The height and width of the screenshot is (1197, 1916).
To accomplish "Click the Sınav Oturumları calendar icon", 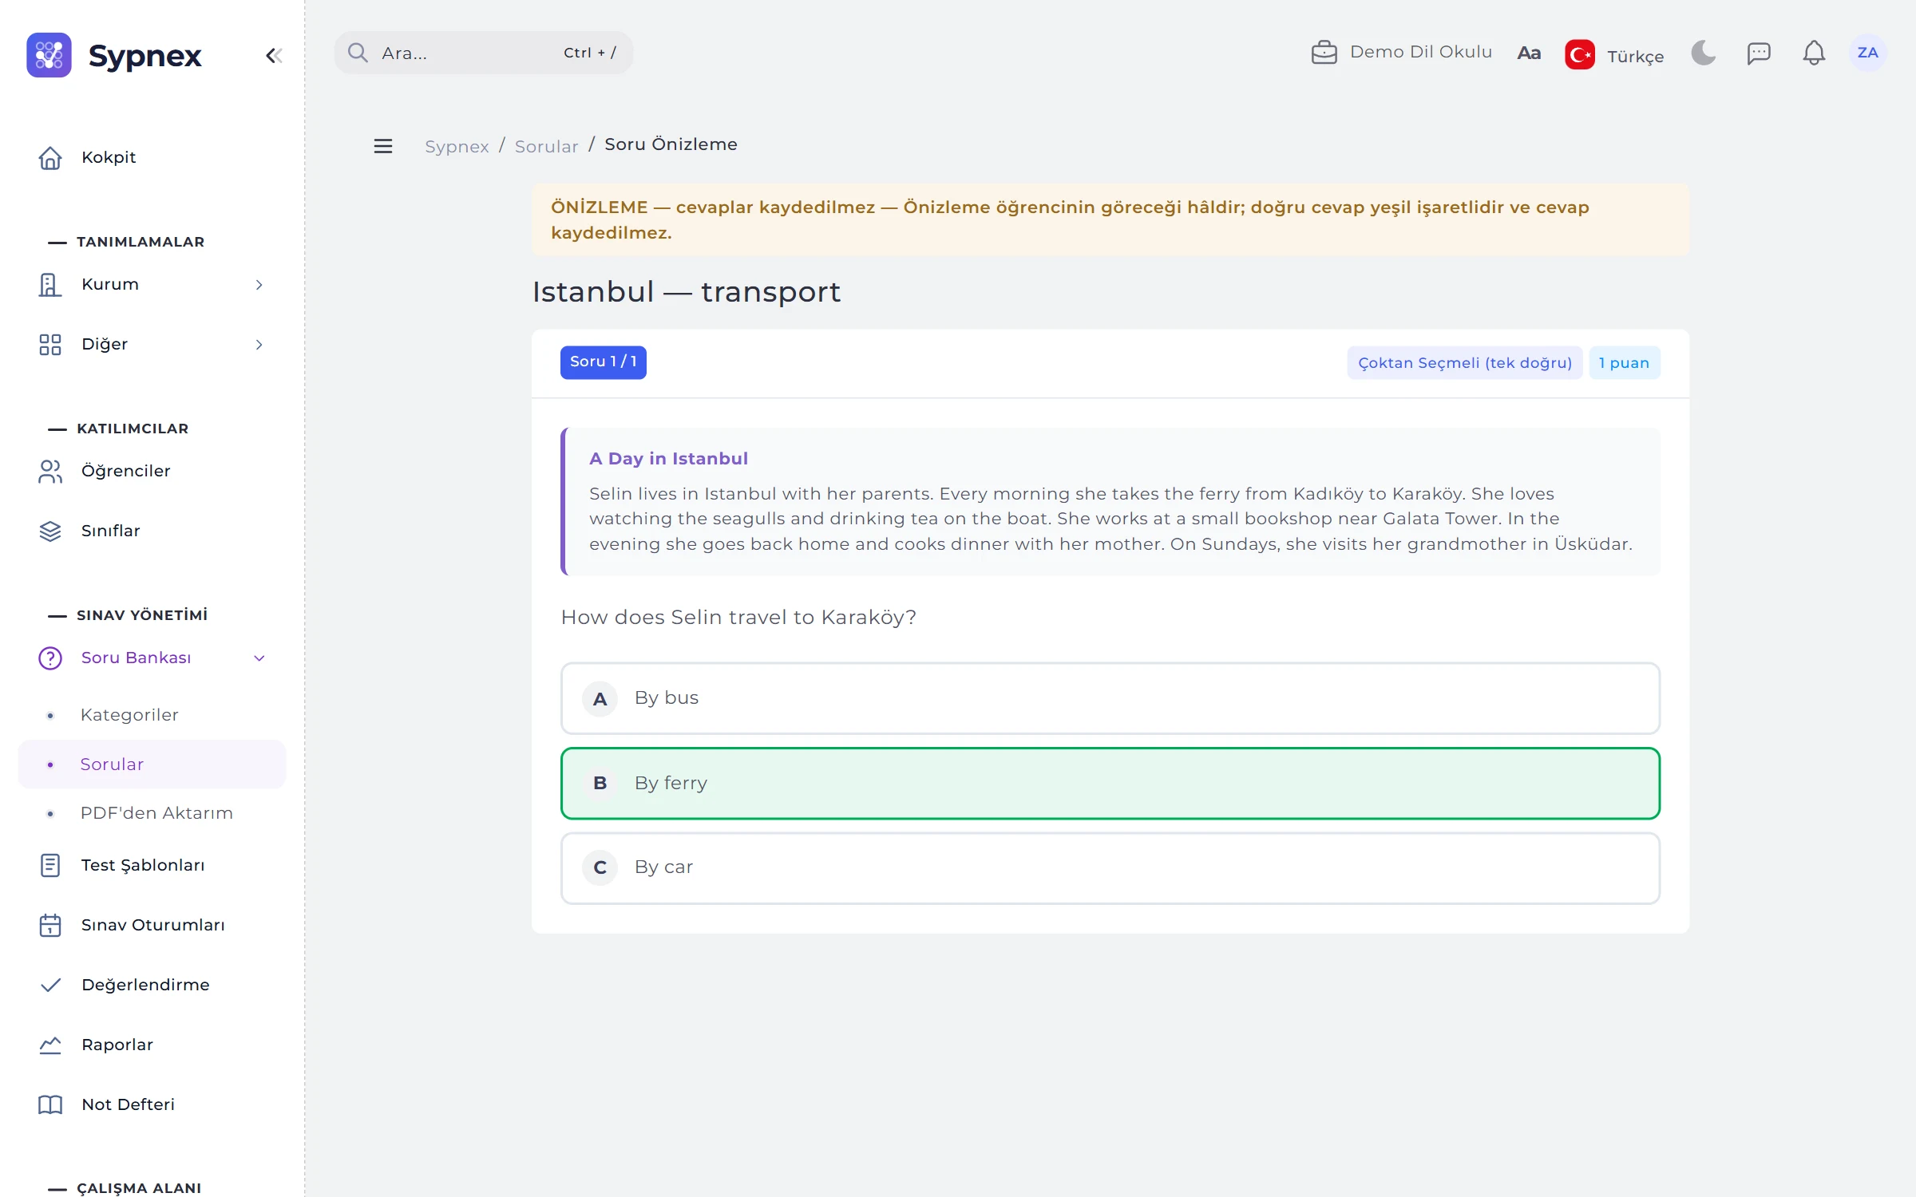I will pyautogui.click(x=50, y=925).
